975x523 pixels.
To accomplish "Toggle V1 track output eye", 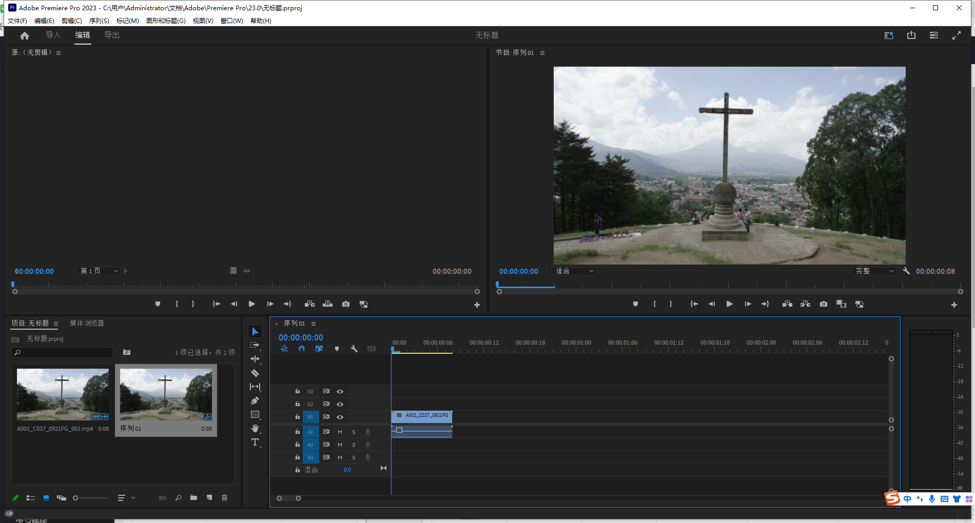I will 340,417.
